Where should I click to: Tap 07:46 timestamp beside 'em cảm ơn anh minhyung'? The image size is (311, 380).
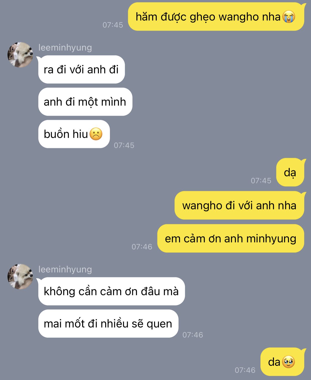click(x=142, y=247)
